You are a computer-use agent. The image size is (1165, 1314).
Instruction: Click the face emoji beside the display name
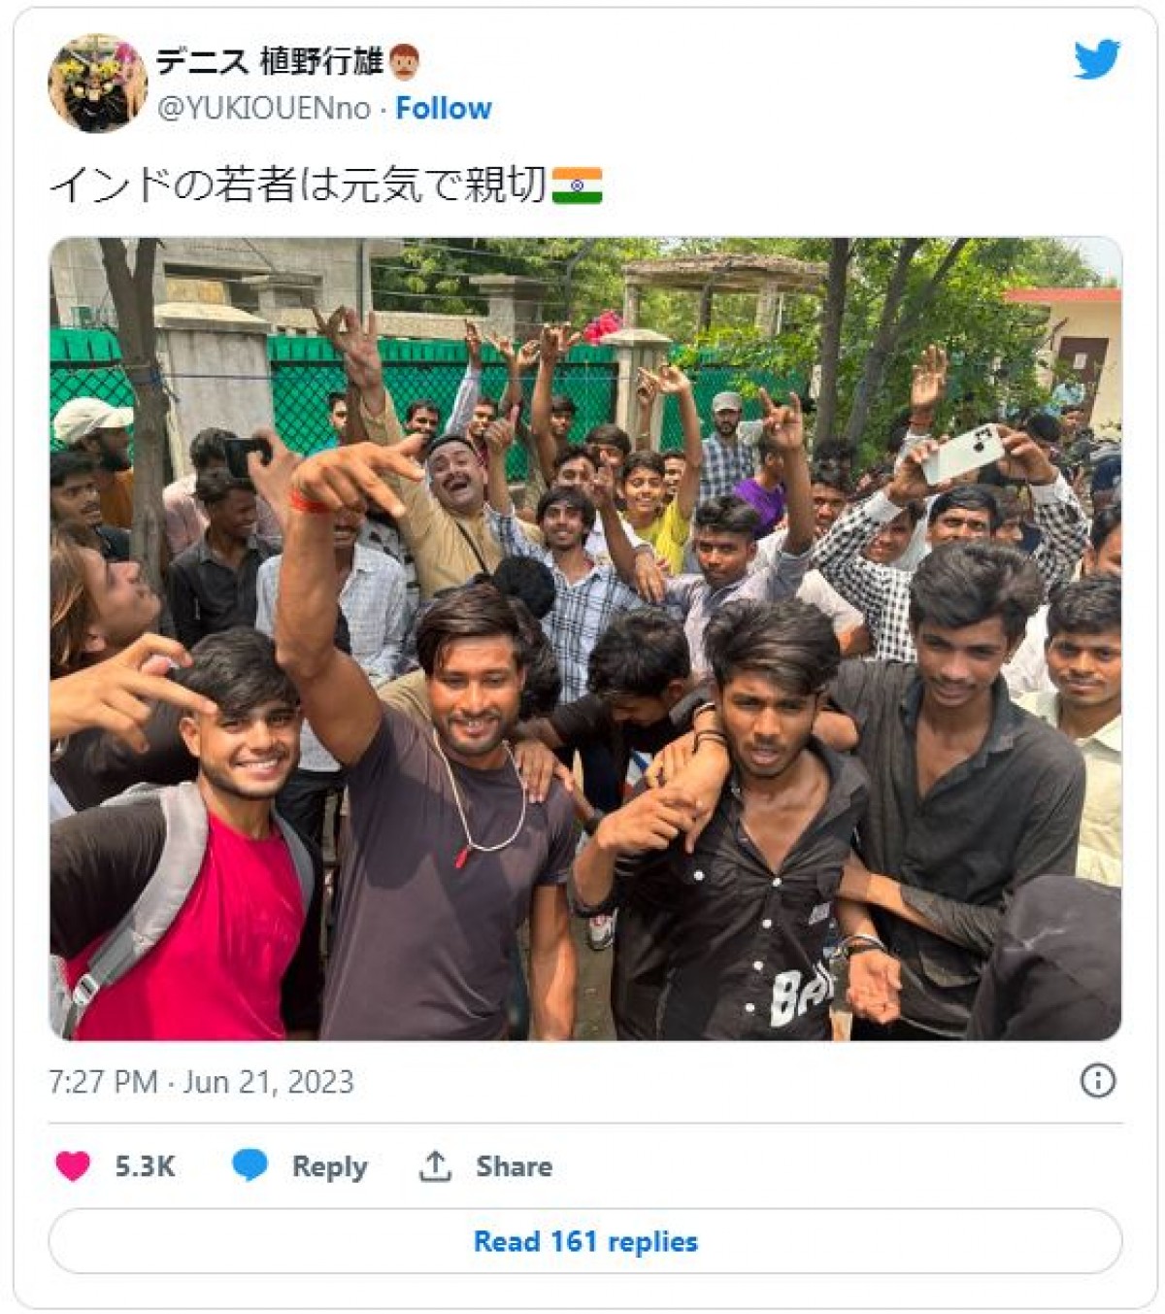tap(404, 62)
